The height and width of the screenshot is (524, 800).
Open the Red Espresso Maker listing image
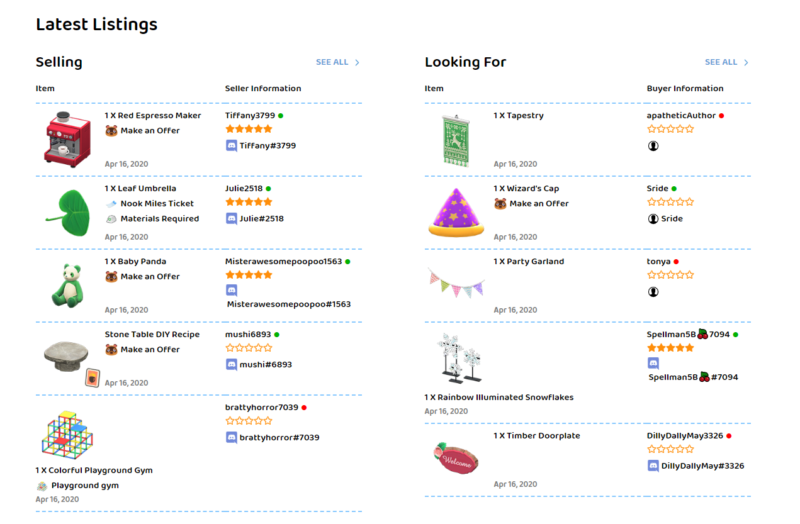coord(67,140)
